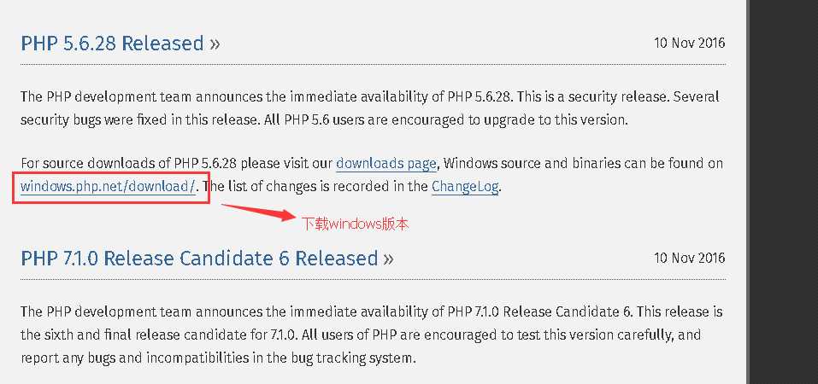Click the PHP 7.1.0 release candidate paragraph
818x384 pixels.
coord(372,335)
